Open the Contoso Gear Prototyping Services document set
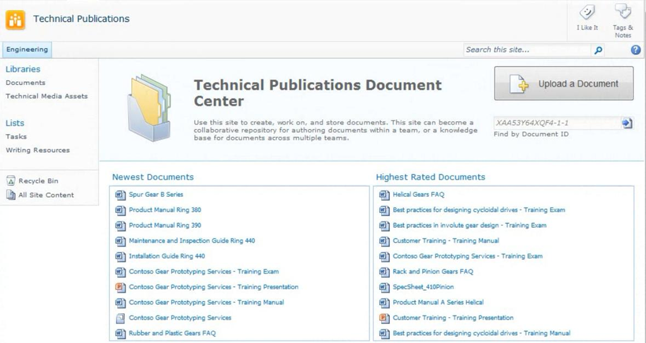This screenshot has height=343, width=646. [180, 318]
